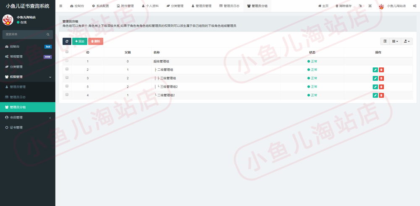Click the 名称 column header
420x206 pixels.
[x=216, y=52]
